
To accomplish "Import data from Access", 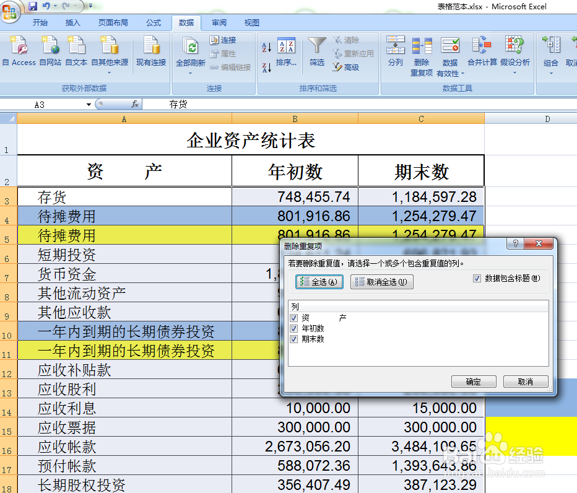I will pyautogui.click(x=19, y=51).
